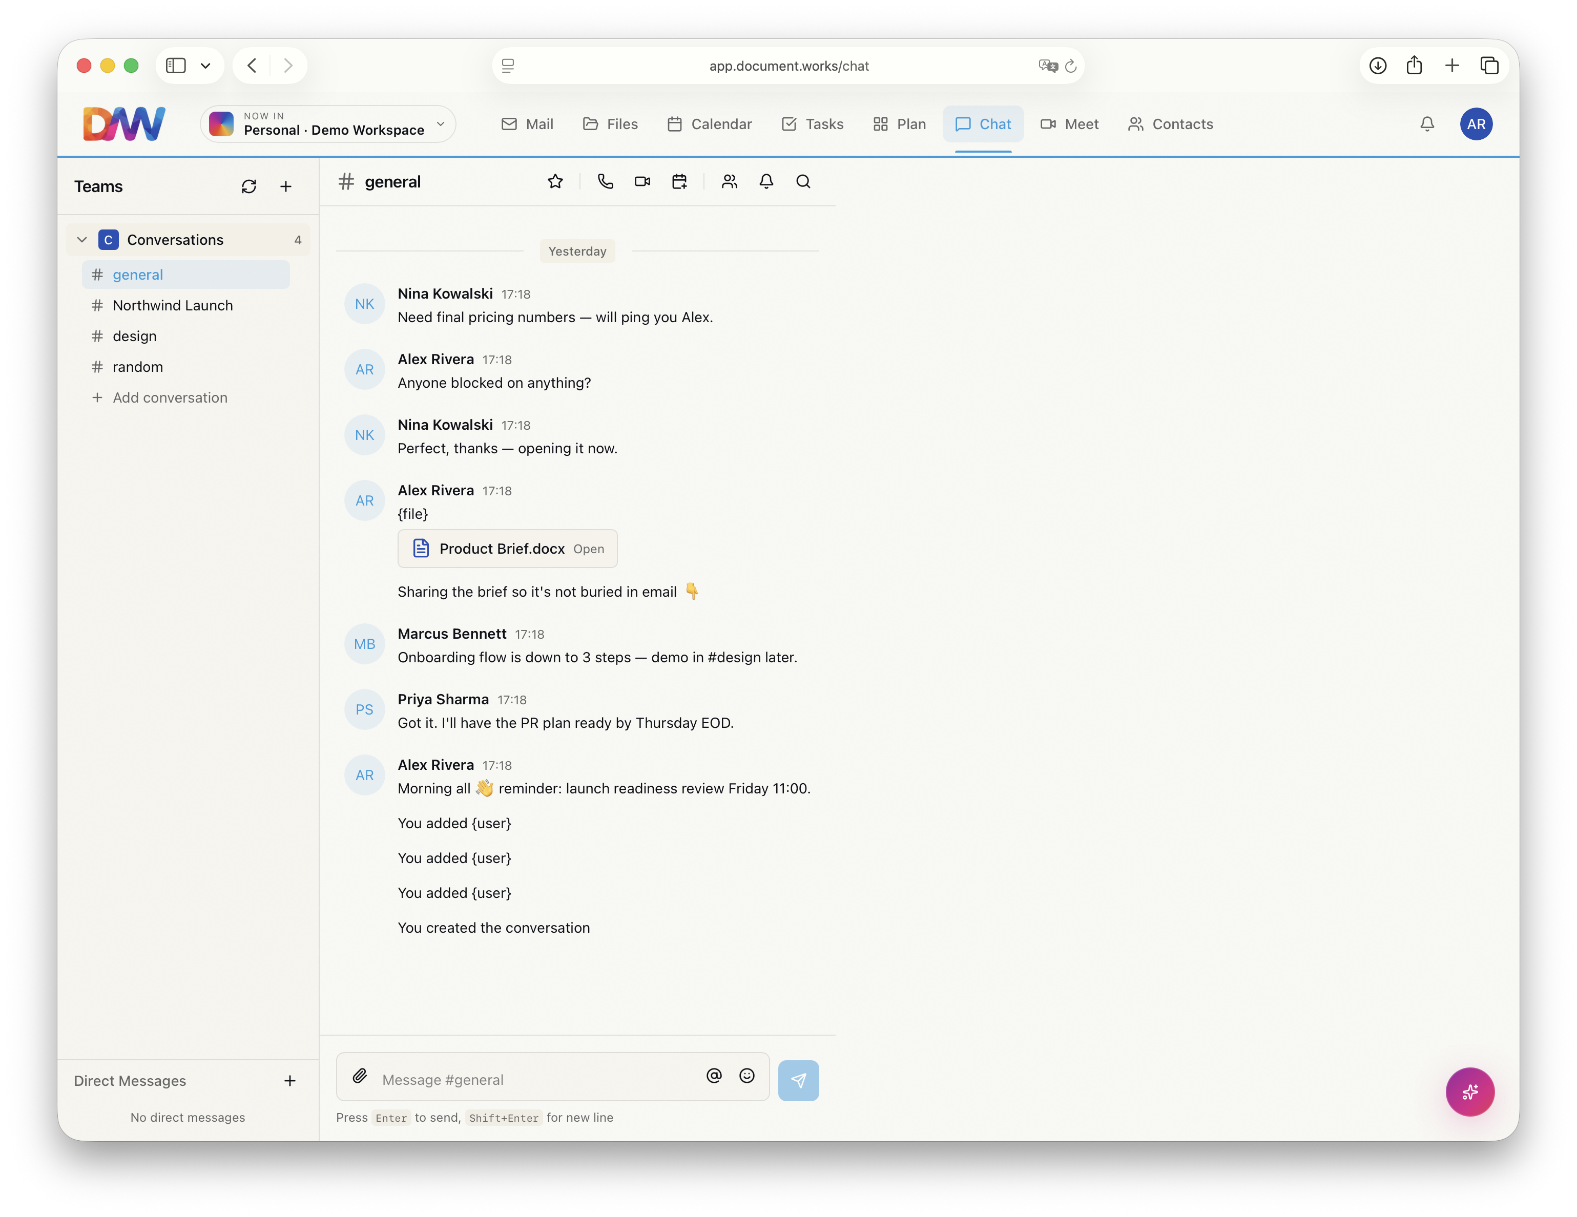1577x1217 pixels.
Task: Open the emoji picker
Action: point(746,1076)
